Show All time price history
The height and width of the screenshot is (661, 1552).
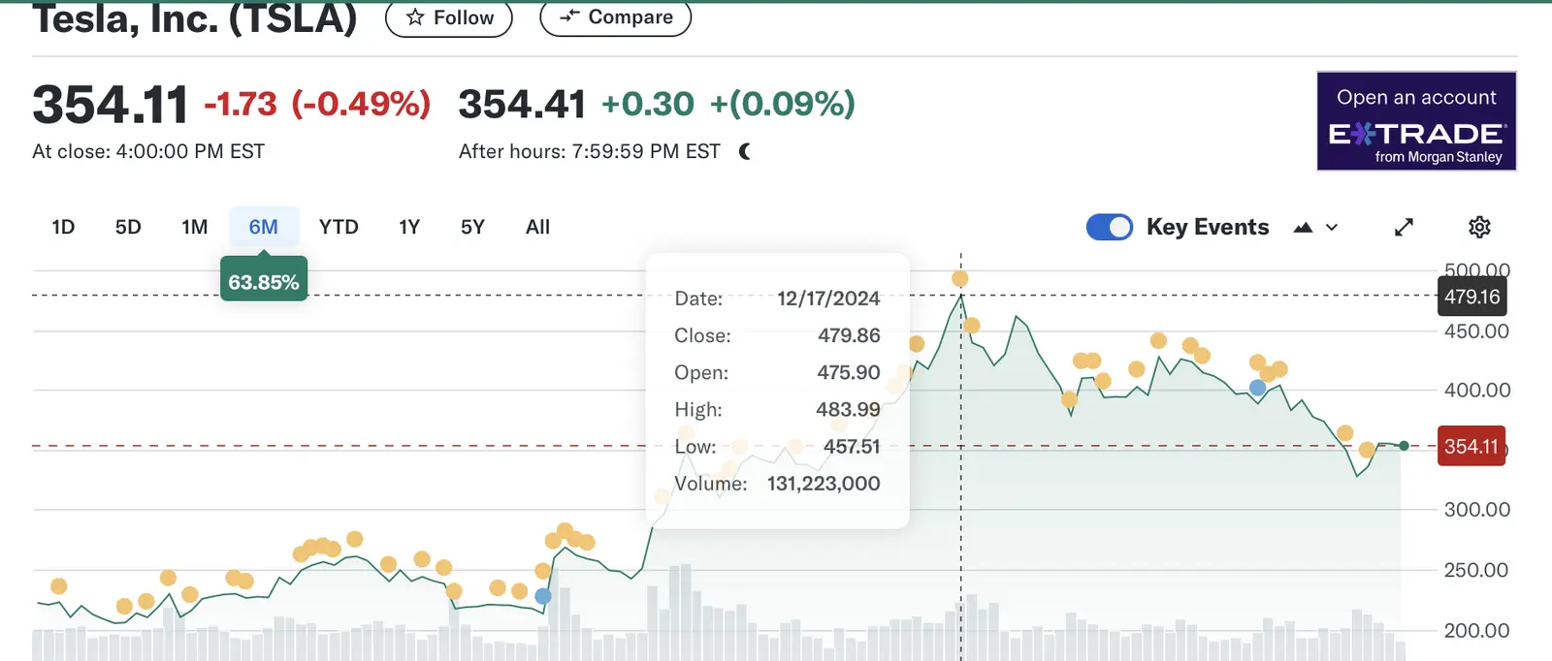pyautogui.click(x=537, y=227)
